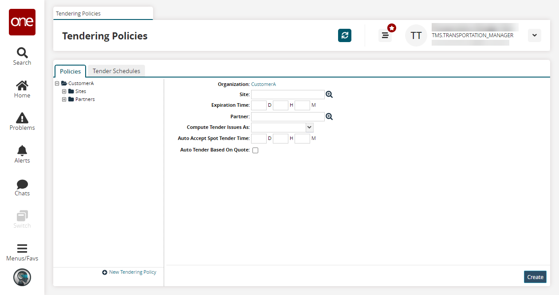Image resolution: width=559 pixels, height=295 pixels.
Task: Click the ONE logo icon
Action: (x=22, y=22)
